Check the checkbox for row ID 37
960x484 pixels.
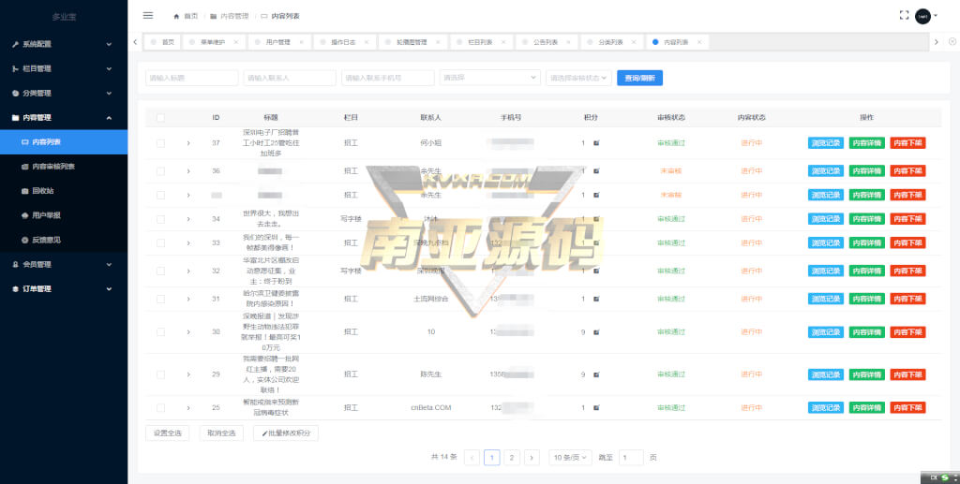(160, 143)
